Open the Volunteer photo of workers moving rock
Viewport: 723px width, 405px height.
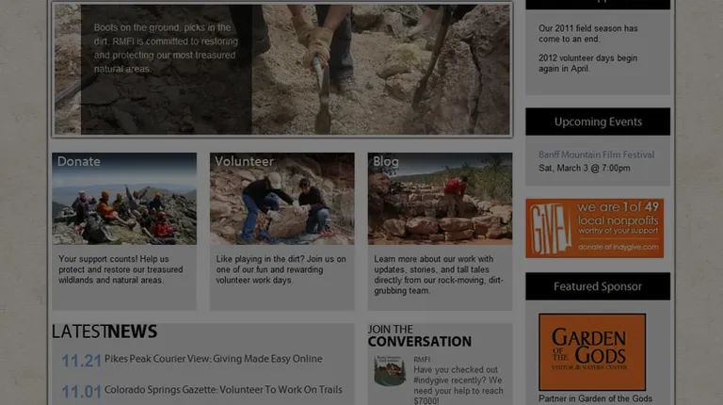pyautogui.click(x=281, y=207)
